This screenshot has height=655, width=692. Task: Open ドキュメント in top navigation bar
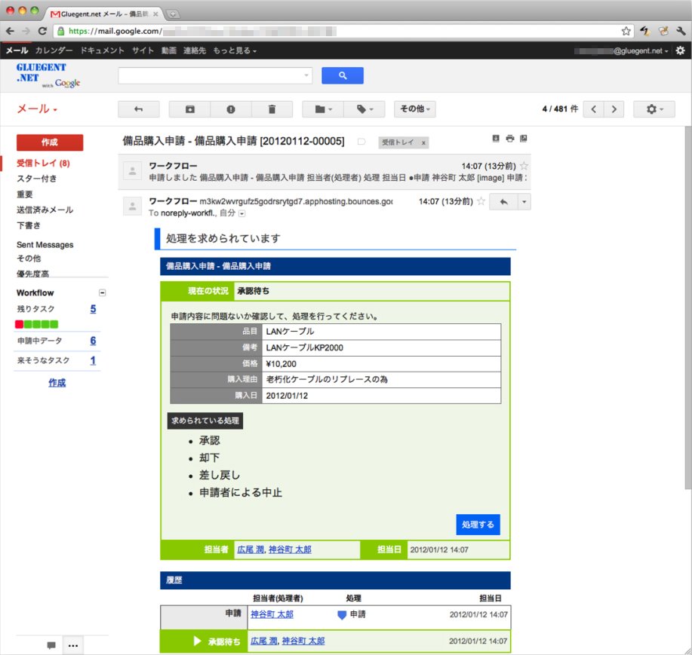[103, 51]
